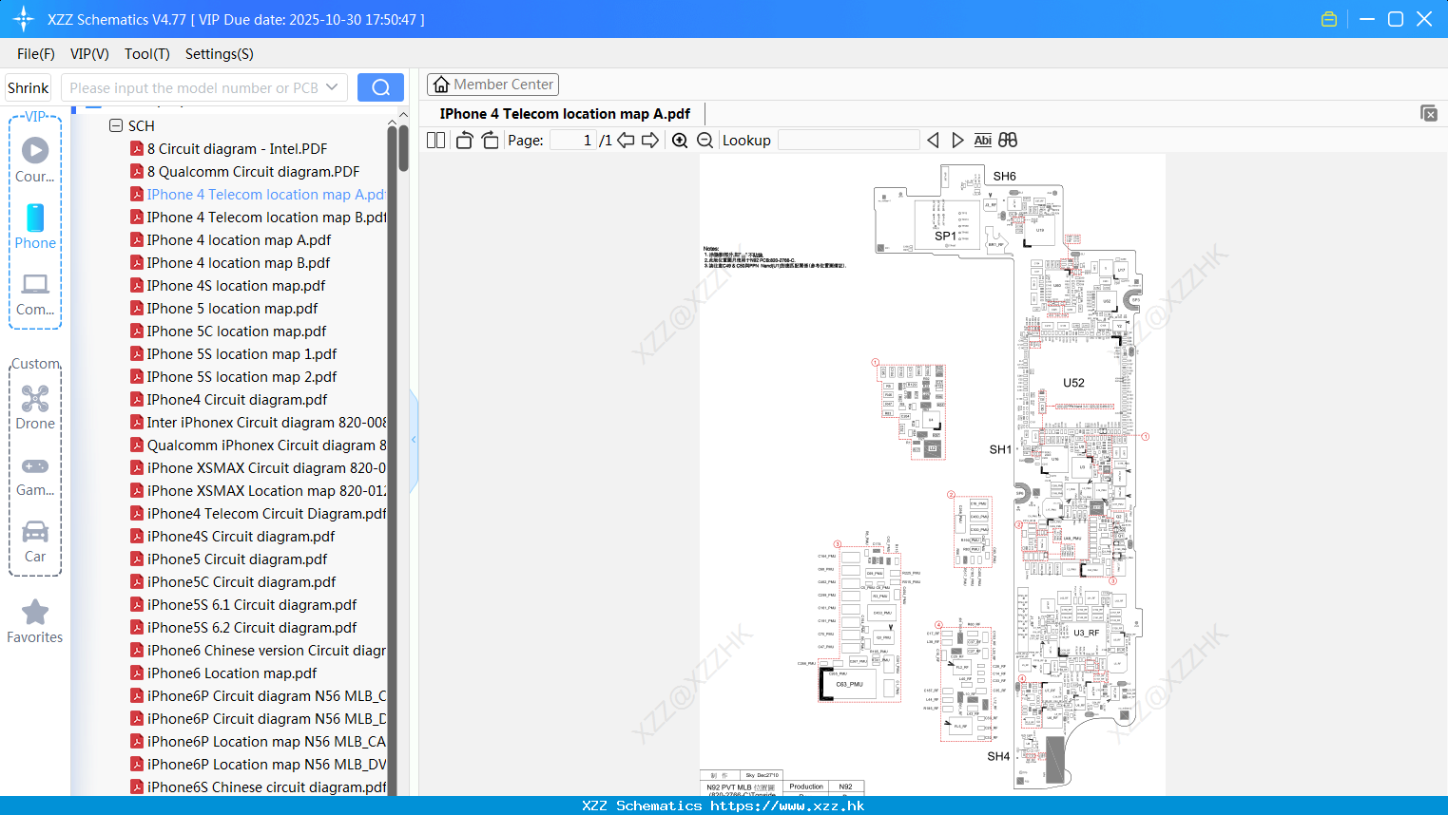Image resolution: width=1448 pixels, height=815 pixels.
Task: Open IPhone 4 location map A.pdf
Action: pos(239,240)
